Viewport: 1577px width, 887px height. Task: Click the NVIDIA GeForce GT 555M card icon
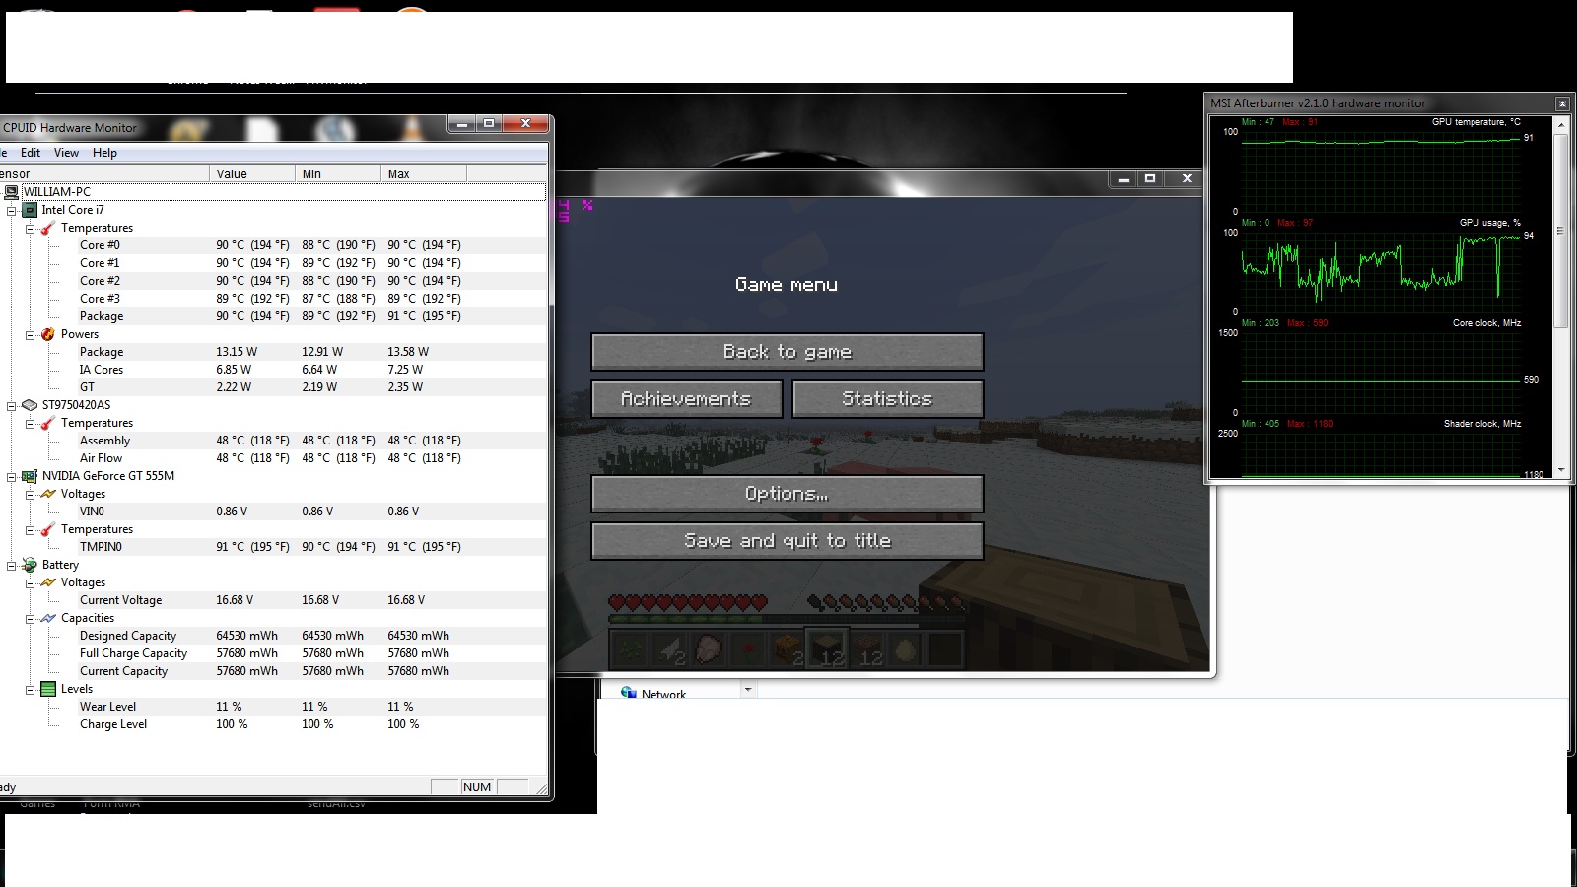click(30, 476)
